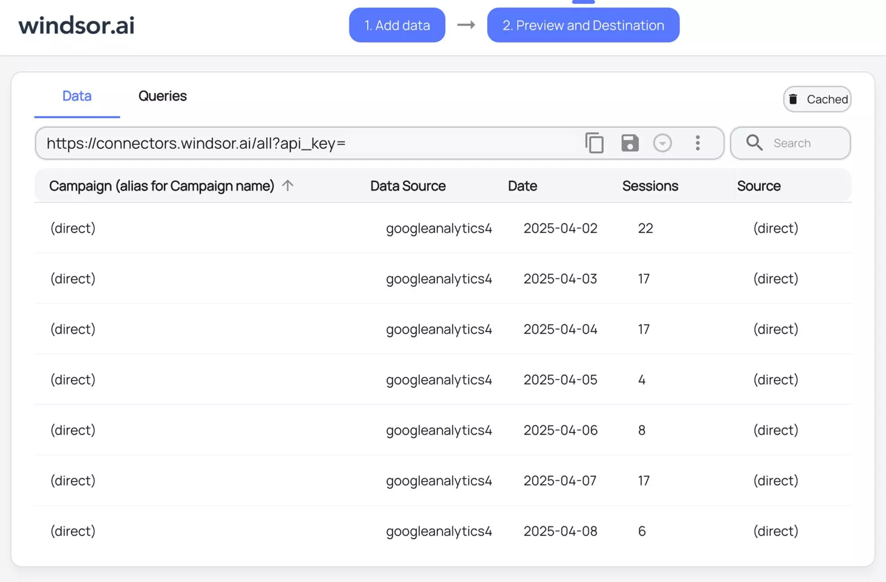Switch to the Data tab
Image resolution: width=886 pixels, height=582 pixels.
click(x=77, y=96)
